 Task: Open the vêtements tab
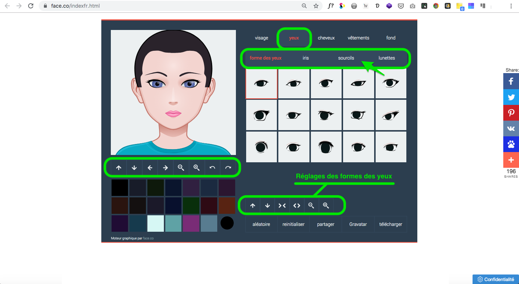358,38
